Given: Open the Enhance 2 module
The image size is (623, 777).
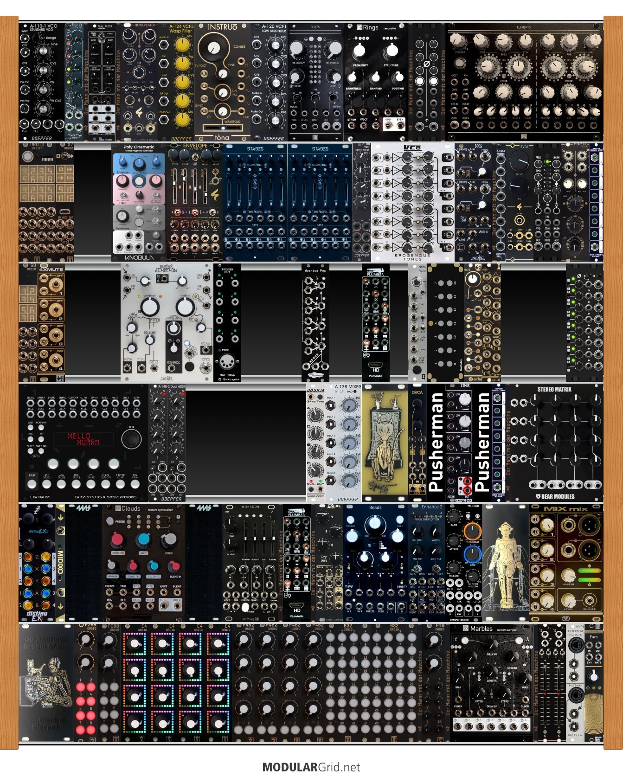Looking at the screenshot, I should coord(427,563).
